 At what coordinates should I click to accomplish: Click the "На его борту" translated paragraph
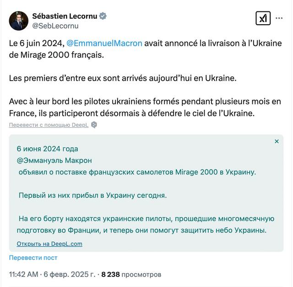[x=146, y=224]
